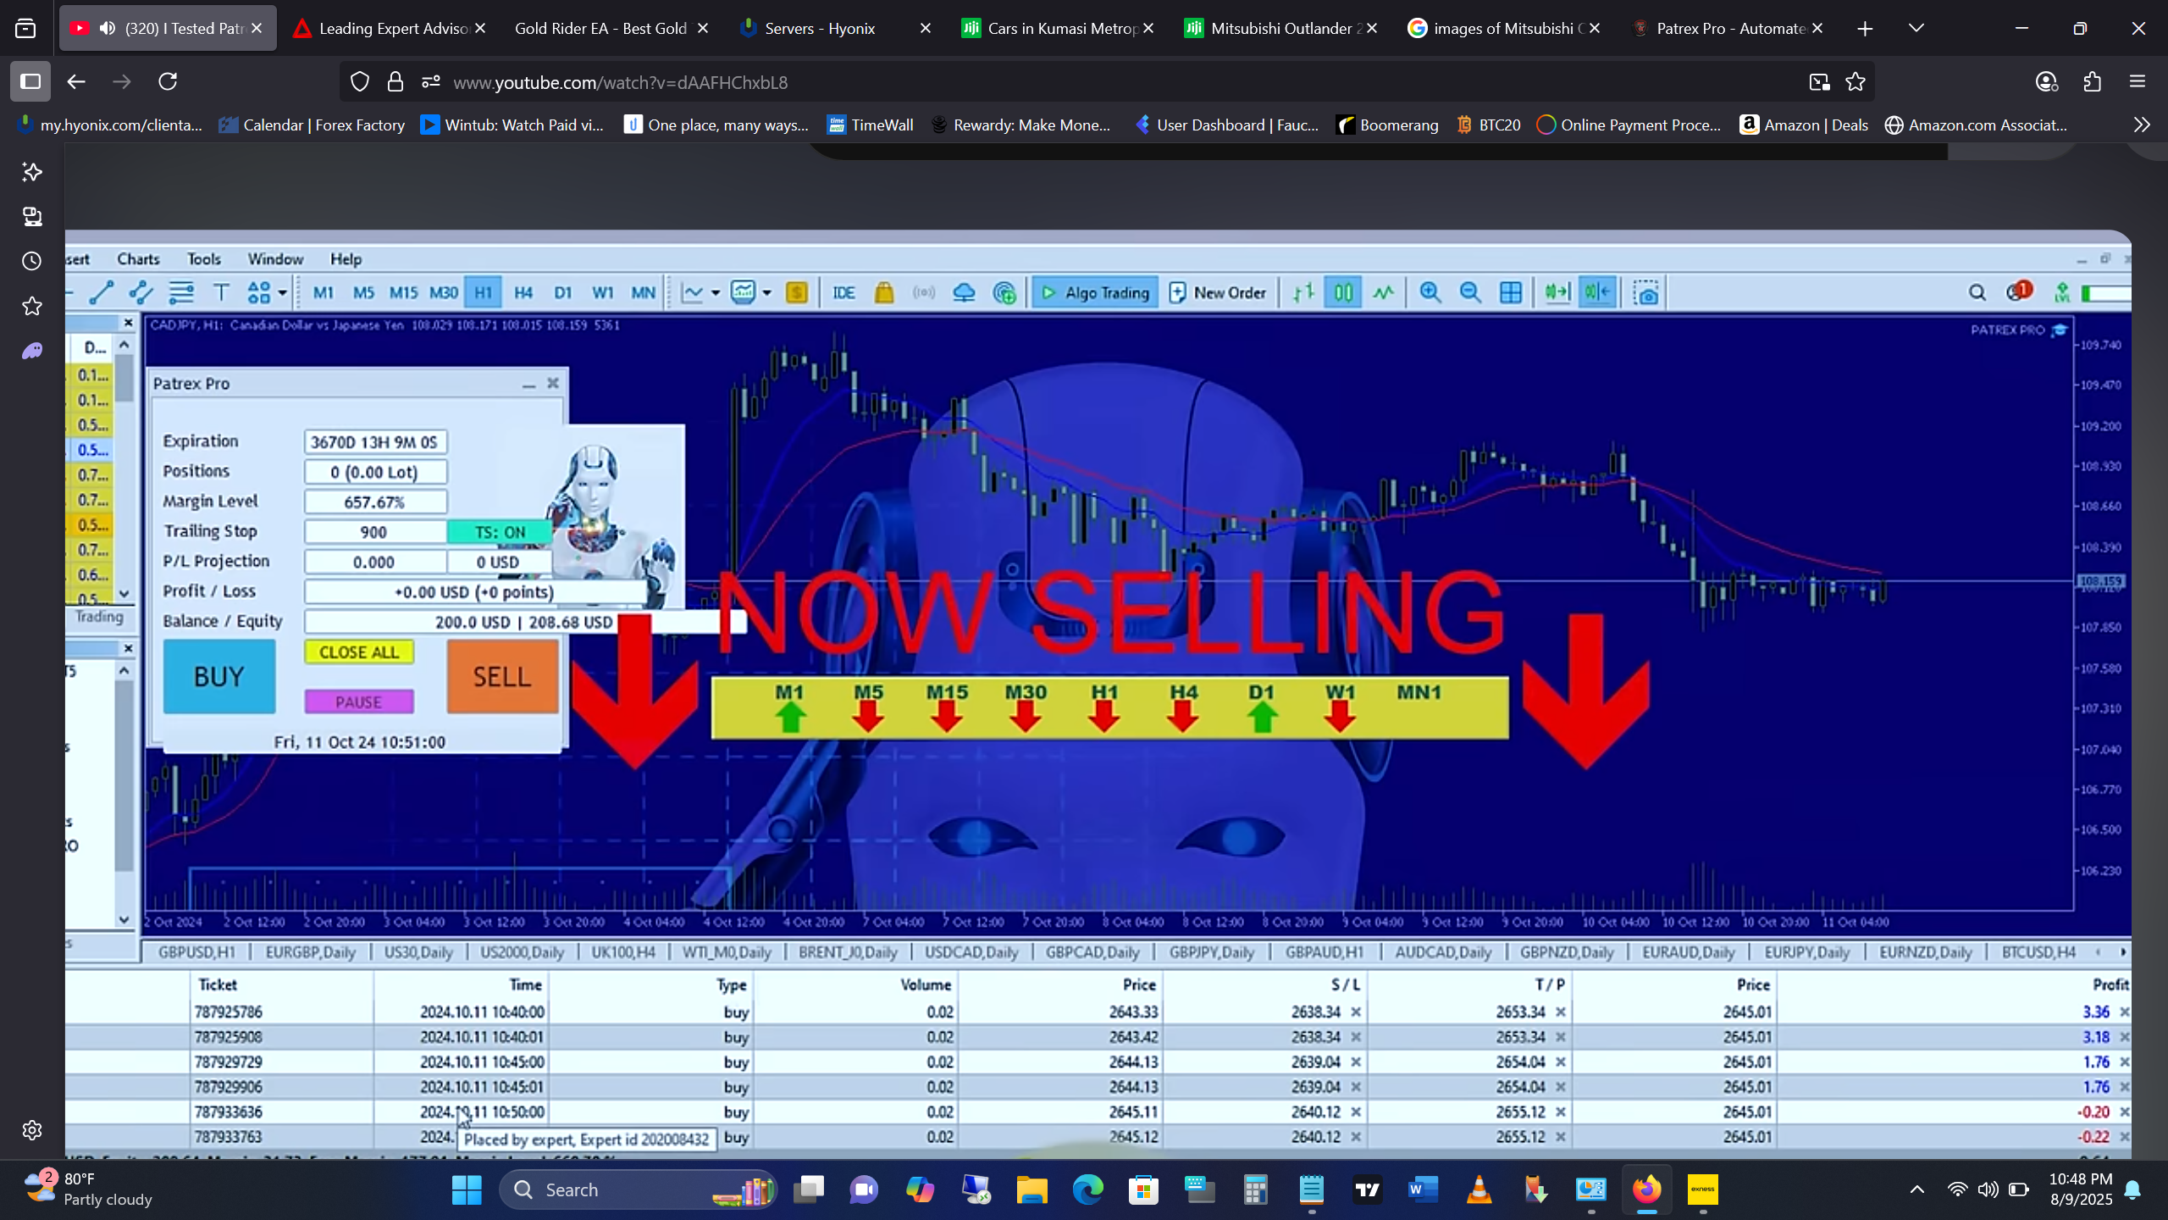Image resolution: width=2168 pixels, height=1220 pixels.
Task: Toggle Algo Trading on the toolbar
Action: (1095, 293)
